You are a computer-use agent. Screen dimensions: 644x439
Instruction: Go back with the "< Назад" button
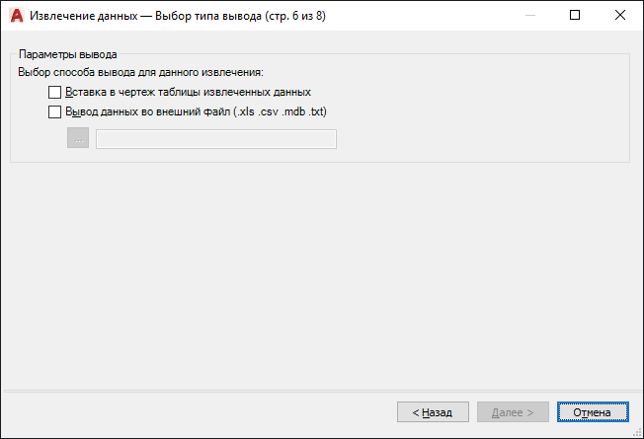433,412
